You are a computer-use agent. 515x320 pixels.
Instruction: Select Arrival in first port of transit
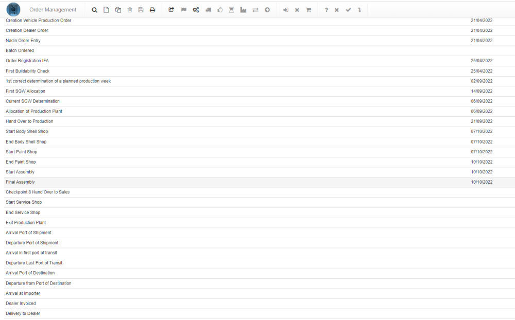point(260,253)
